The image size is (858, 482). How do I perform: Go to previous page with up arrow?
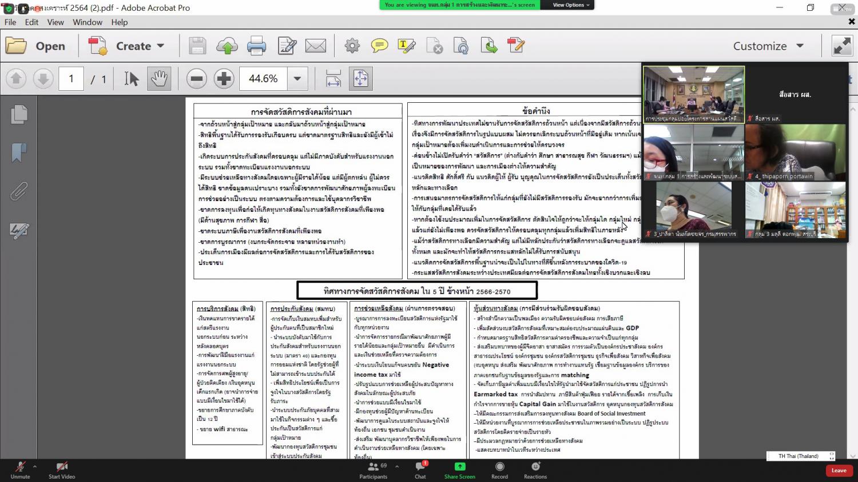pos(16,78)
